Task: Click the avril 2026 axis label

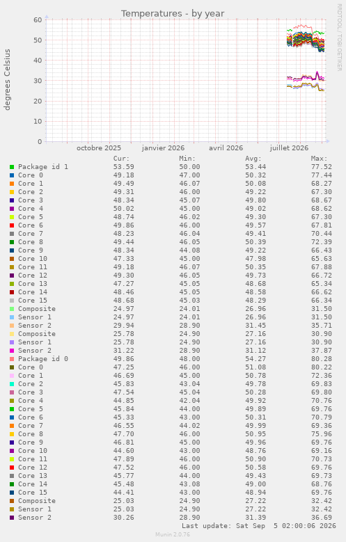Action: click(x=226, y=148)
